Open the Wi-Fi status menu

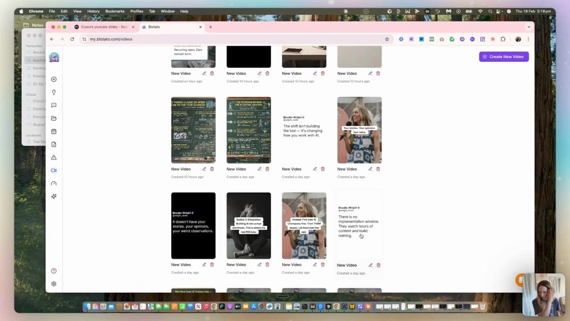pyautogui.click(x=480, y=11)
